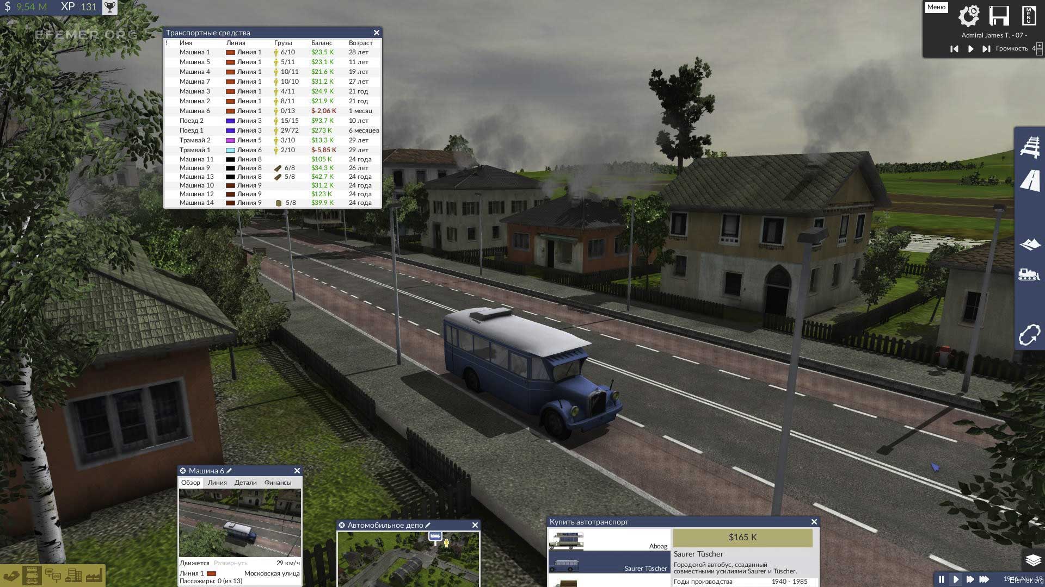Select Поезд 2 in the vehicle list
The height and width of the screenshot is (587, 1045).
(273, 121)
